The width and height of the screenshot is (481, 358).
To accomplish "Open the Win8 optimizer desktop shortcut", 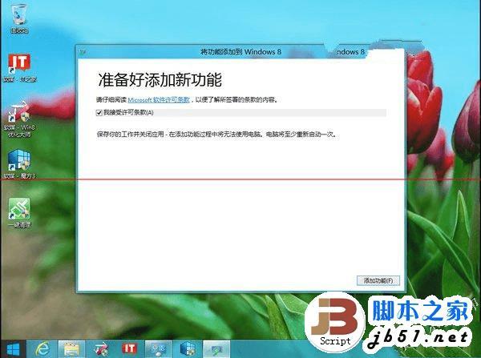I will coord(19,118).
